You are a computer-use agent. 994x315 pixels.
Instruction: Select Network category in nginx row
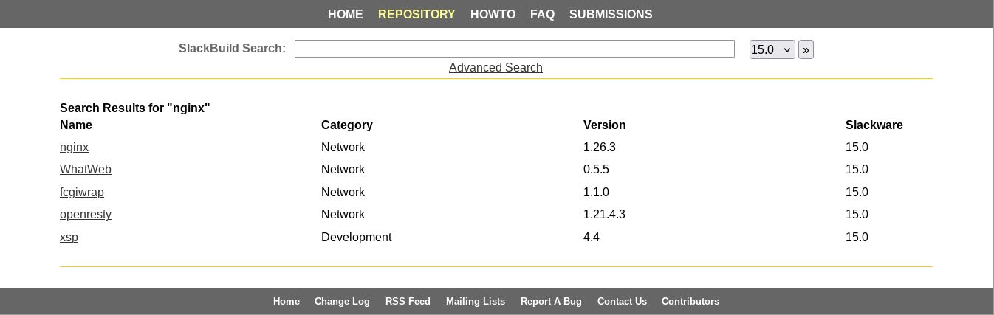343,147
